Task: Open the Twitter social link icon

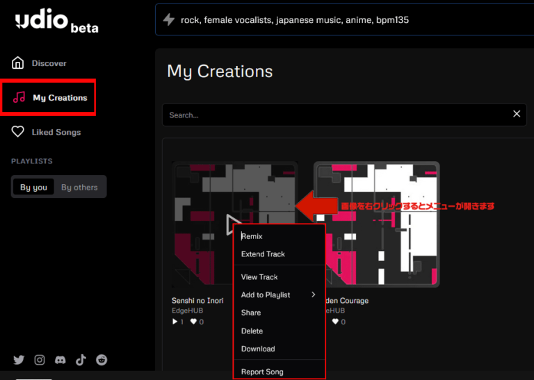Action: [19, 360]
